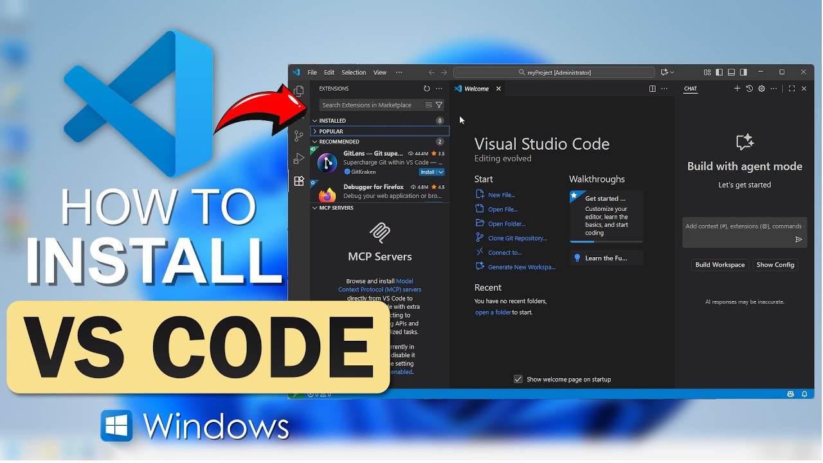Open chat settings gear
This screenshot has height=463, width=823.
tap(761, 89)
